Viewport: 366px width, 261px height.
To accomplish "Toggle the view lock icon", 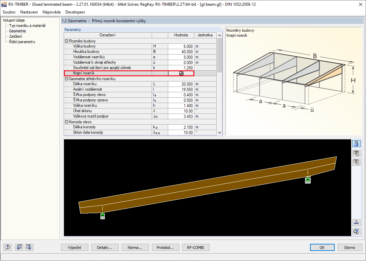I will (356, 143).
